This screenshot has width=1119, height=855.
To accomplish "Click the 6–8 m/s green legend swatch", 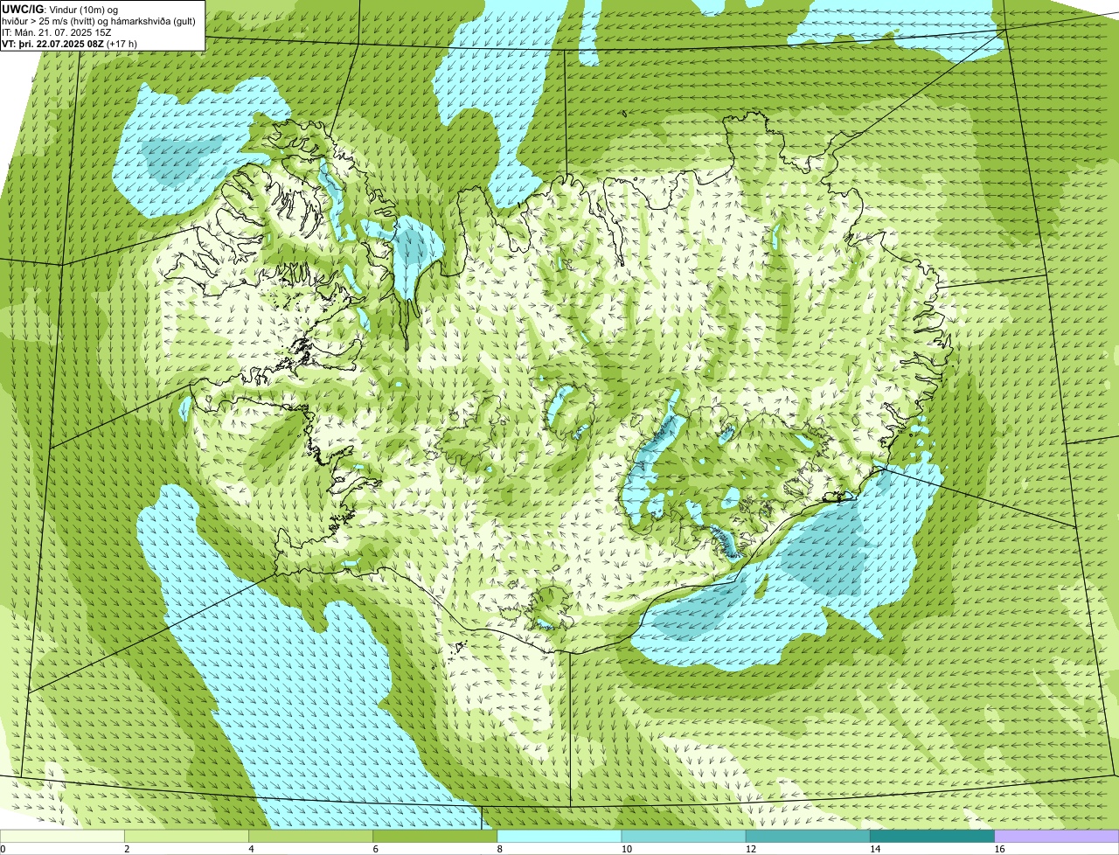I will pos(435,836).
